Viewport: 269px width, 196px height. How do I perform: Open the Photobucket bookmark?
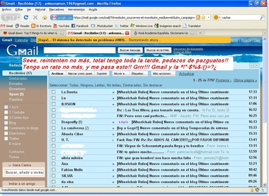coord(102,26)
